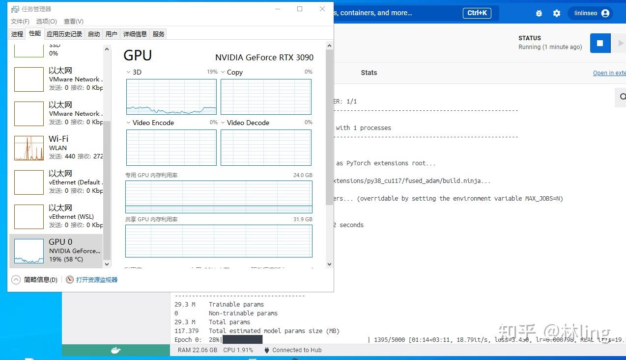Open the Video Decode graph dropdown
The image size is (626, 360).
(x=223, y=123)
